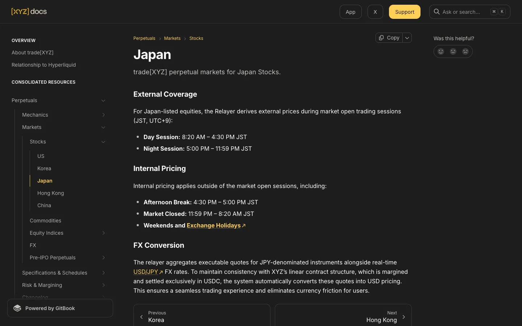This screenshot has height=326, width=522.
Task: Click the X button in header
Action: [x=375, y=12]
